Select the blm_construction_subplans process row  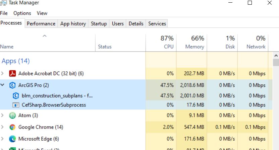[x=136, y=96]
